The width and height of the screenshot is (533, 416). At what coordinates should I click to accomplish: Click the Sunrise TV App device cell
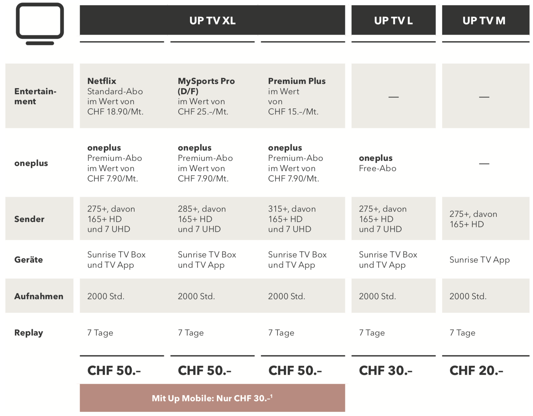[479, 260]
